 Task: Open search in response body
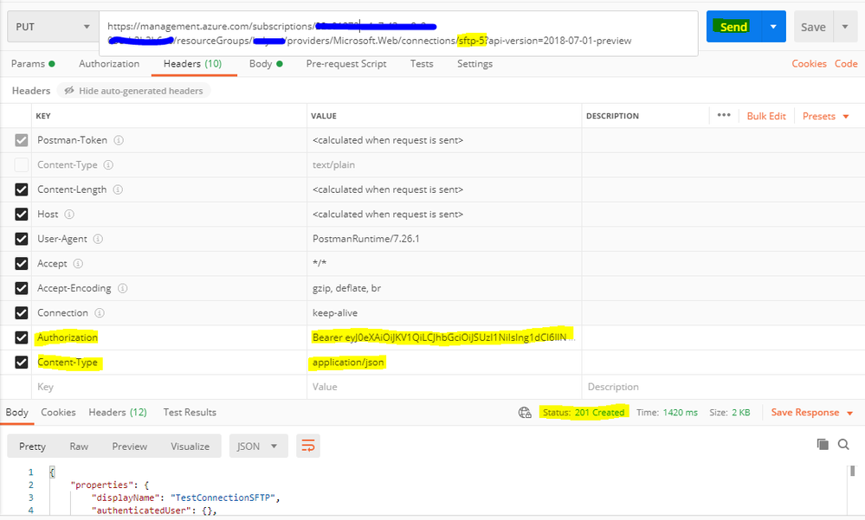point(843,445)
